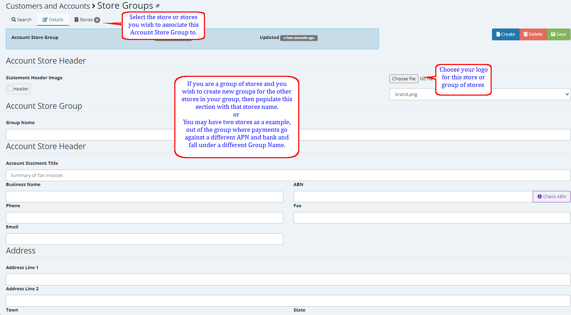This screenshot has height=315, width=571.
Task: Click the Fax input field
Action: click(432, 218)
